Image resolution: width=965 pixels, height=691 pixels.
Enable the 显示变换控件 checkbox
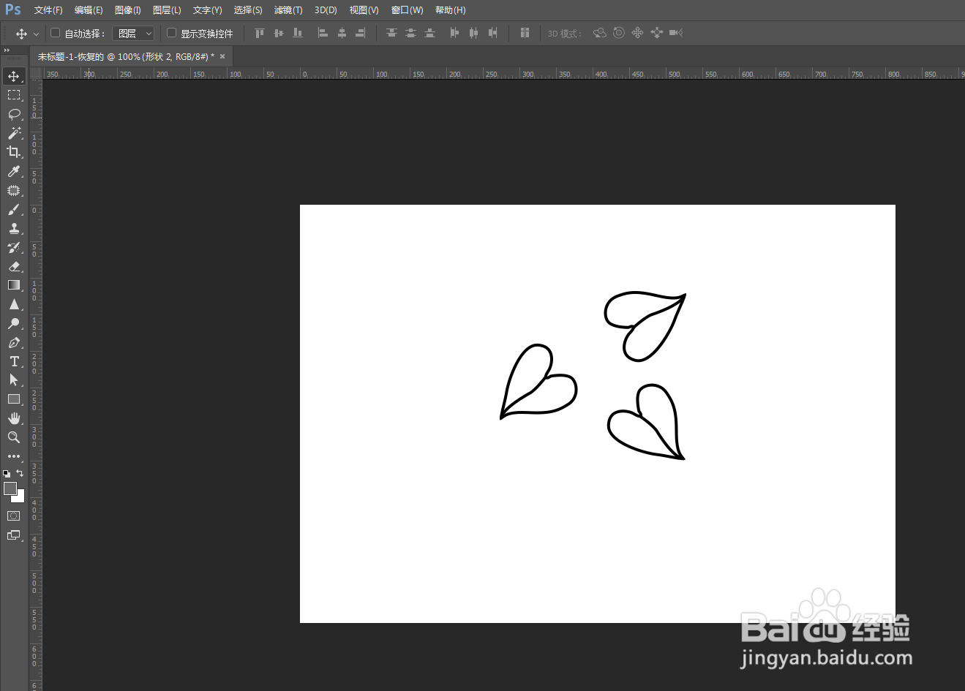(172, 33)
